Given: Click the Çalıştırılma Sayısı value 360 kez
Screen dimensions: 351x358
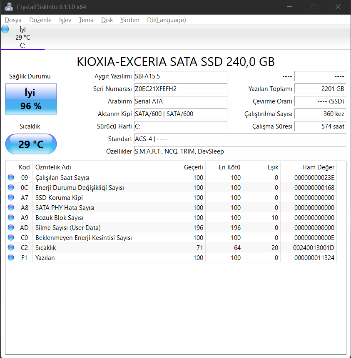Looking at the screenshot, I should click(x=320, y=114).
